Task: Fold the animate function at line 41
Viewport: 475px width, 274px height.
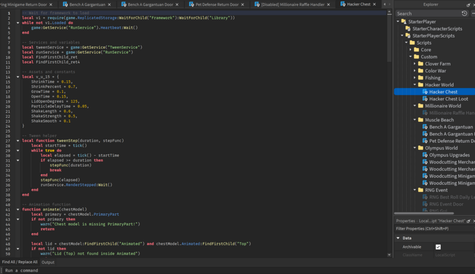Action: click(x=18, y=209)
